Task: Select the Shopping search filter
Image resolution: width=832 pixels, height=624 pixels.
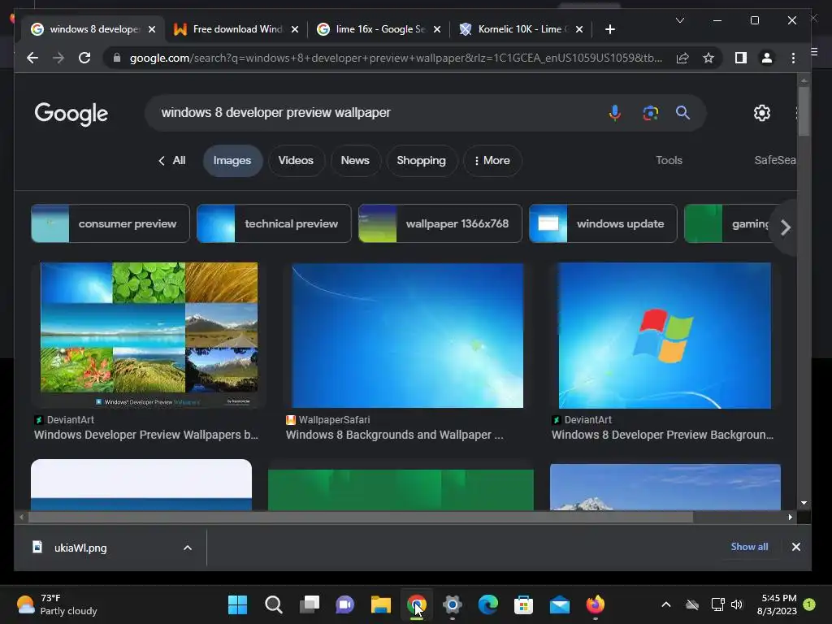Action: click(x=422, y=160)
